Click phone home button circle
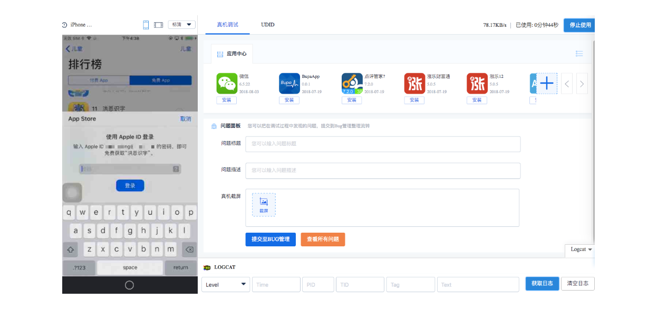This screenshot has height=309, width=657. pyautogui.click(x=129, y=285)
